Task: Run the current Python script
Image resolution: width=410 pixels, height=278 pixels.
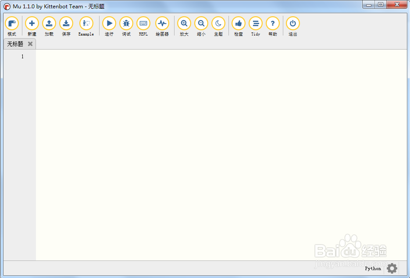Action: [109, 24]
